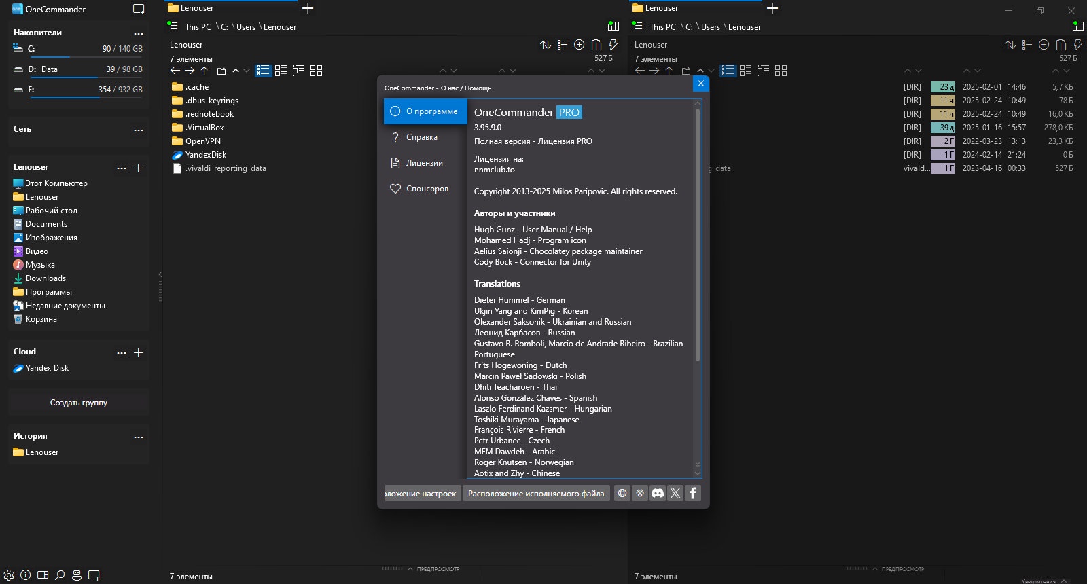This screenshot has width=1087, height=584.
Task: Go forward in left pane navigation
Action: (x=190, y=71)
